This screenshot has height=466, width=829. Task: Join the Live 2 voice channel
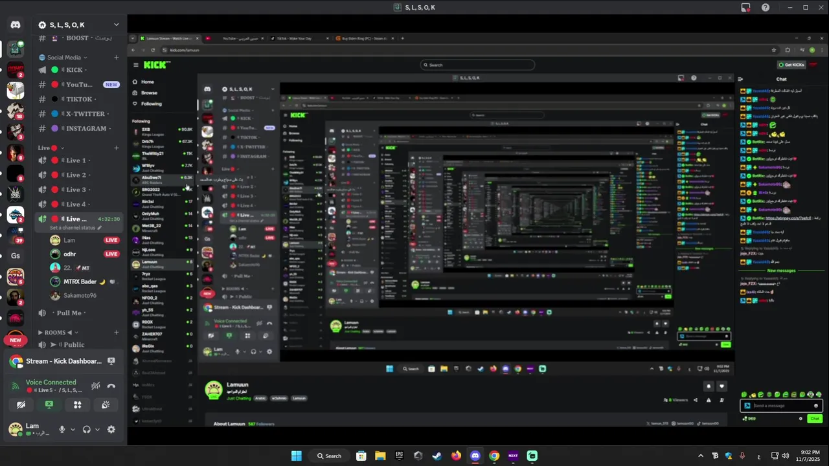(x=79, y=175)
